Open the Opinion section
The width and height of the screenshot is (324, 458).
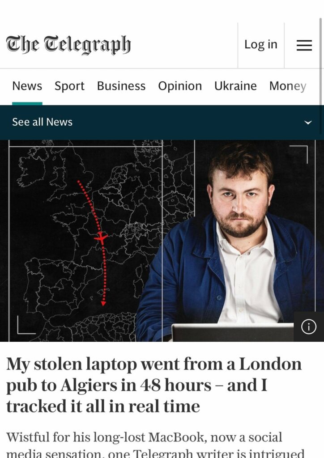pos(180,86)
